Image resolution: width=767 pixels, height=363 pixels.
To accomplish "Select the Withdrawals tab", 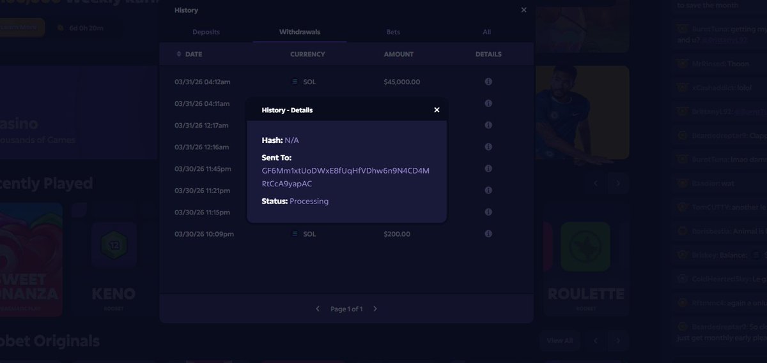I will (300, 32).
